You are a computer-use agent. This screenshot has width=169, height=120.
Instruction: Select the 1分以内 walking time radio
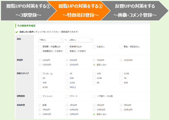(40, 60)
